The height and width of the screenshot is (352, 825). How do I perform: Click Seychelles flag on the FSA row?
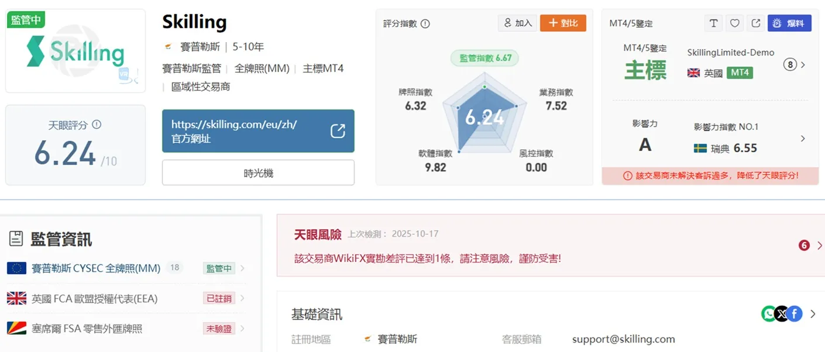[x=16, y=329]
